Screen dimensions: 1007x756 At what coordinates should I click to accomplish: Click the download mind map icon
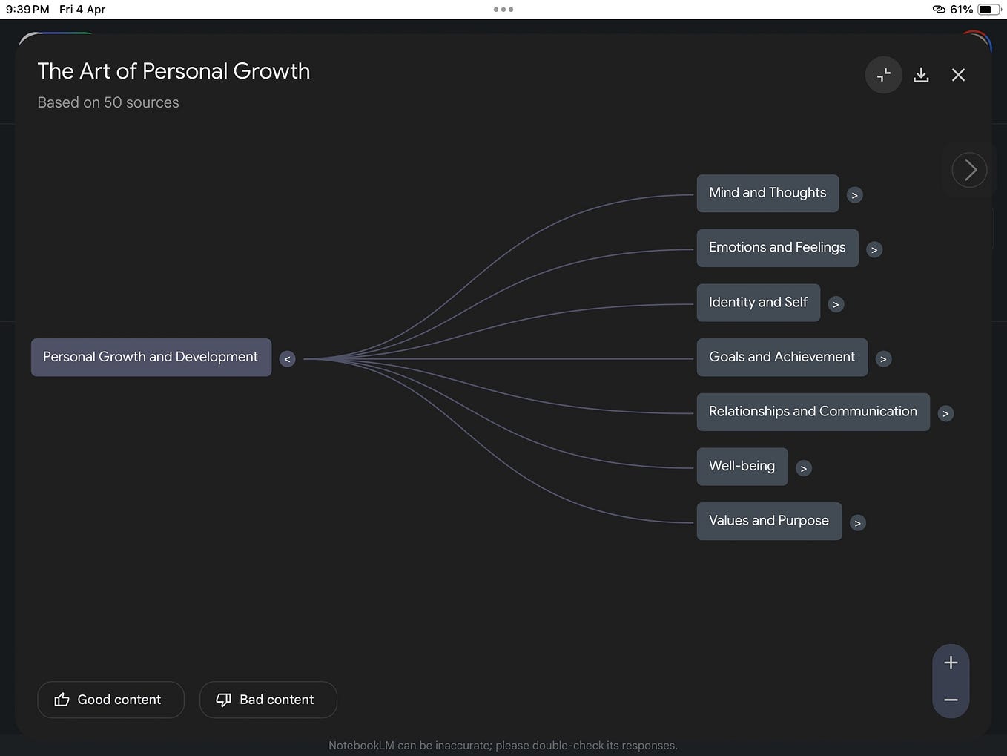[921, 75]
